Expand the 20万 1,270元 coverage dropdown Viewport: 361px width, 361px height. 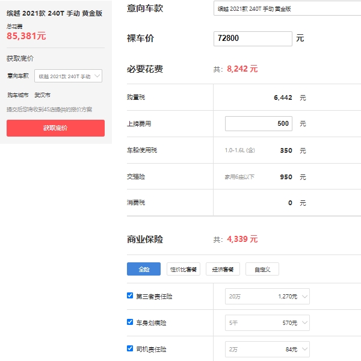coord(267,296)
